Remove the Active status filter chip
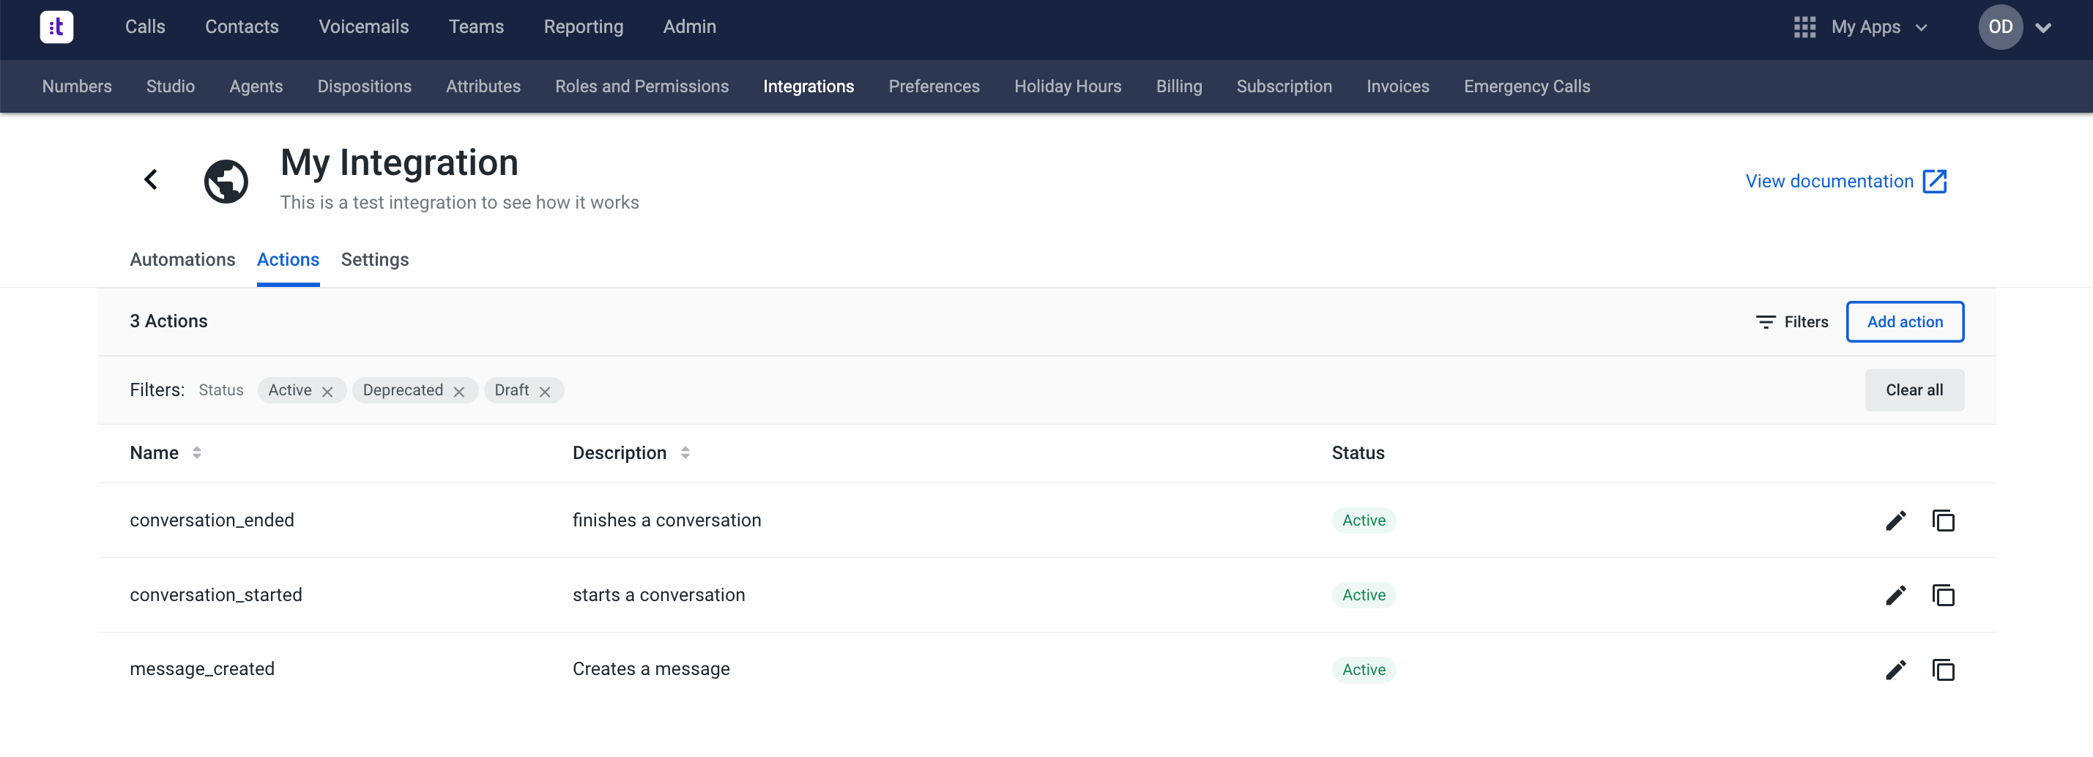Screen dimensions: 2093x757 click(327, 392)
